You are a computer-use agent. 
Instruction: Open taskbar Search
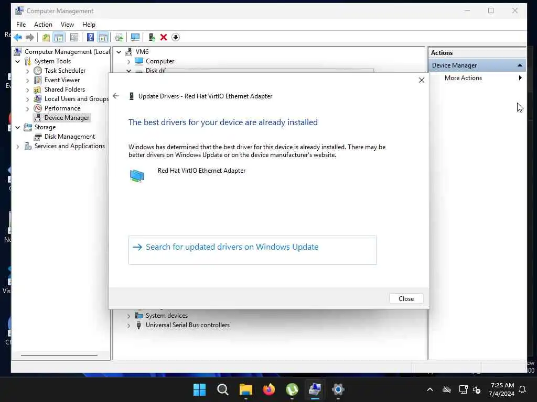pos(222,389)
